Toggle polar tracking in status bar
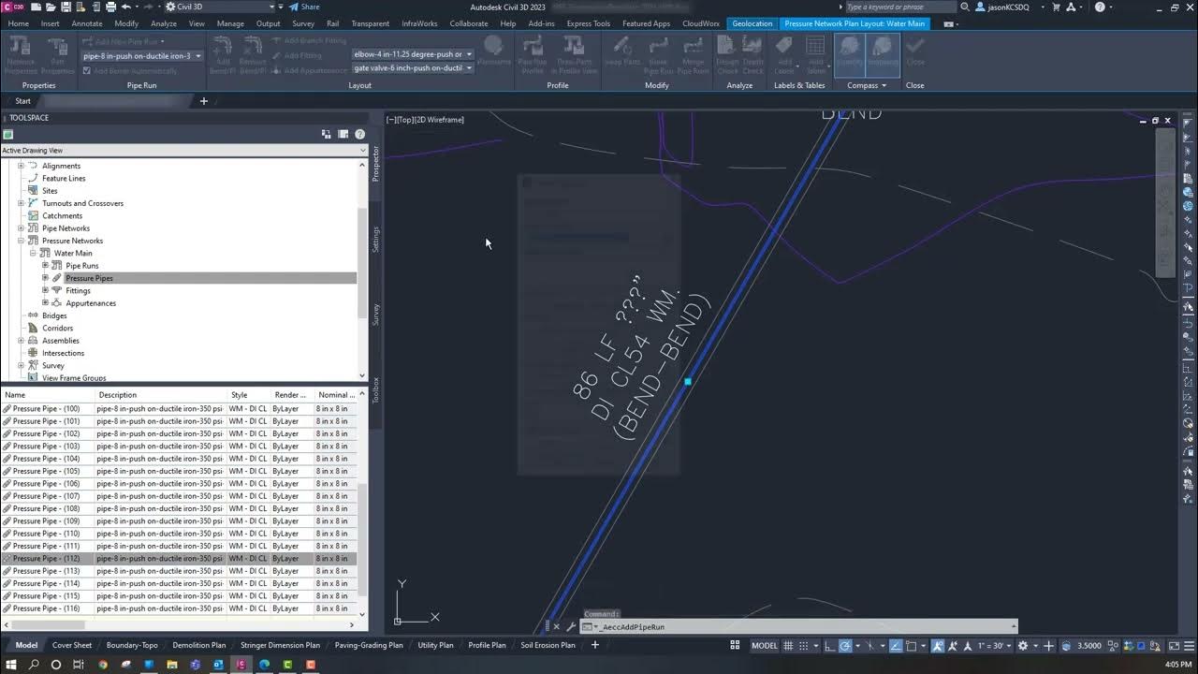This screenshot has width=1198, height=674. [x=846, y=646]
